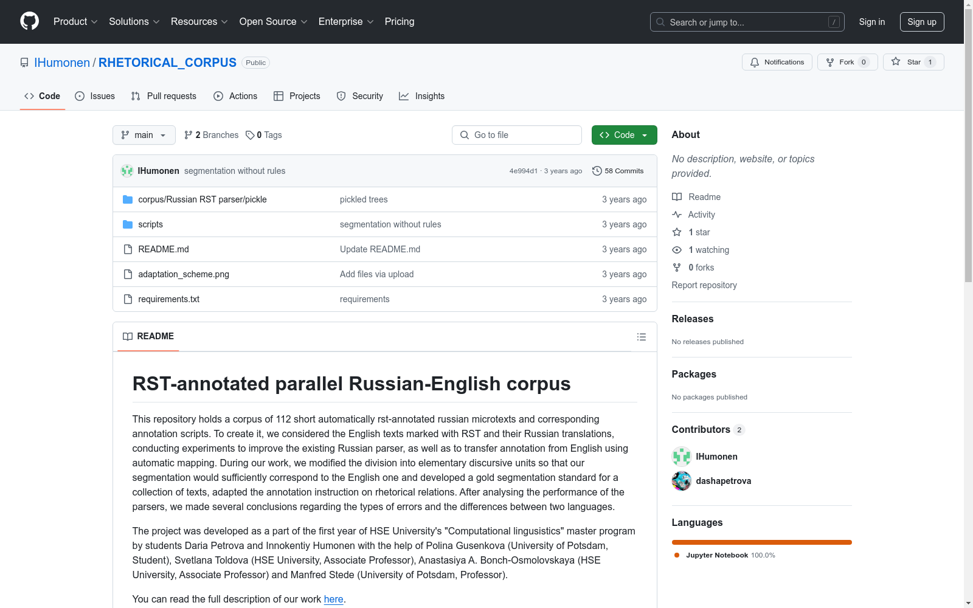Click the Readme link in About
Image resolution: width=973 pixels, height=608 pixels.
coord(696,197)
